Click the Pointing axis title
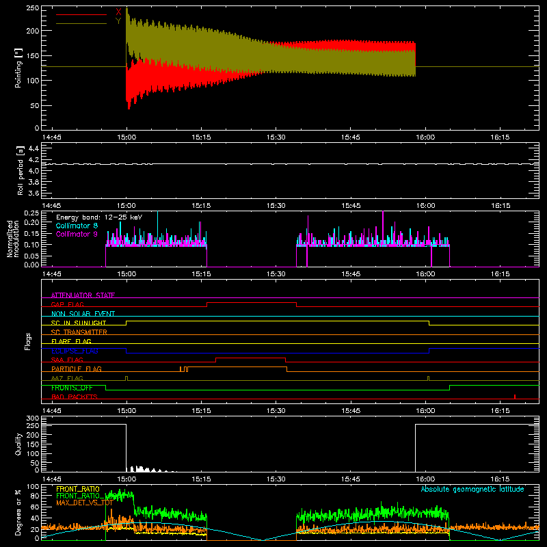The height and width of the screenshot is (547, 547). pyautogui.click(x=18, y=68)
